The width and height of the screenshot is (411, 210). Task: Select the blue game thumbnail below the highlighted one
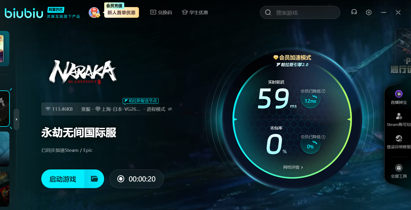coord(5,149)
